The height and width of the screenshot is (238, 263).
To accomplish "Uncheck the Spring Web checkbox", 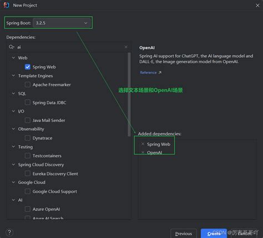I will coord(28,67).
